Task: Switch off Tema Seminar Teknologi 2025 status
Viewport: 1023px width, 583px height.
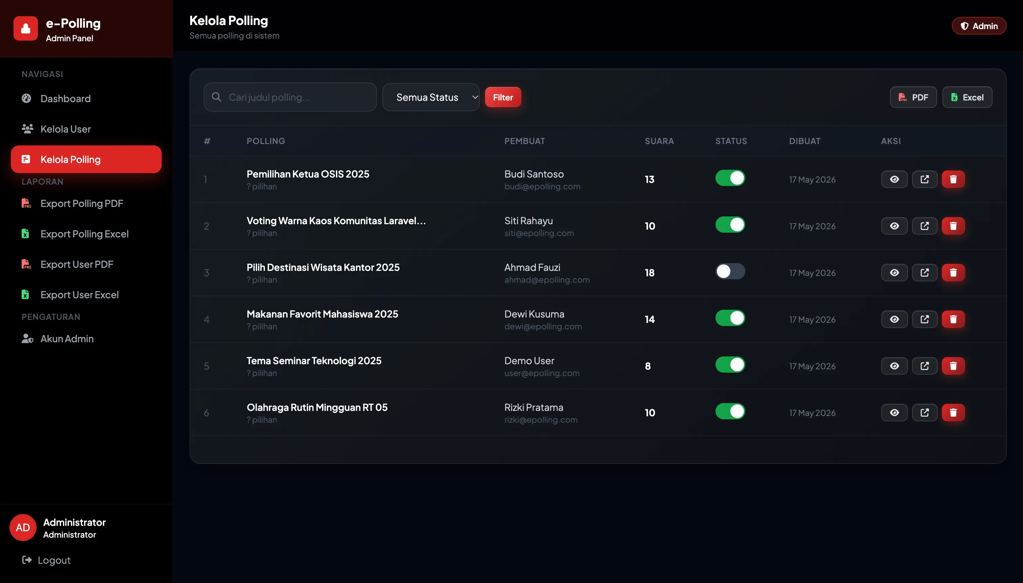Action: point(730,365)
